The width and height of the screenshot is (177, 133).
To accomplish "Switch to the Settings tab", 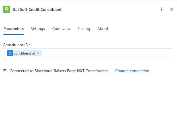I will pos(38,29).
